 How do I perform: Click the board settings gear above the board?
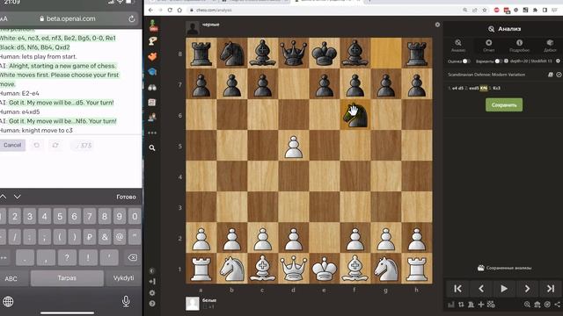pyautogui.click(x=437, y=25)
